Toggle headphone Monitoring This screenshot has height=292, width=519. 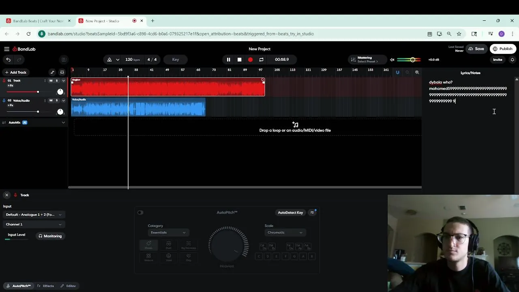pyautogui.click(x=50, y=236)
